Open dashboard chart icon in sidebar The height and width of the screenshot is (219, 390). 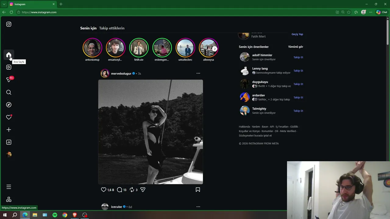[9, 142]
